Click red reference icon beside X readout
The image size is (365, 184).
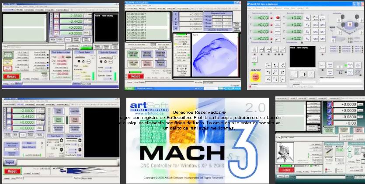tap(278, 17)
